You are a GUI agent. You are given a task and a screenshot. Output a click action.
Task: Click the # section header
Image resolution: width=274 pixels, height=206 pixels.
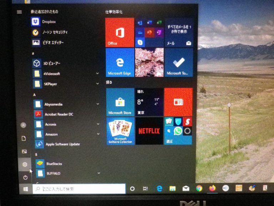point(33,54)
